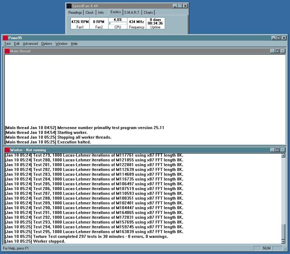The width and height of the screenshot is (290, 254).
Task: Click the Main thread window icon
Action: tap(7, 51)
